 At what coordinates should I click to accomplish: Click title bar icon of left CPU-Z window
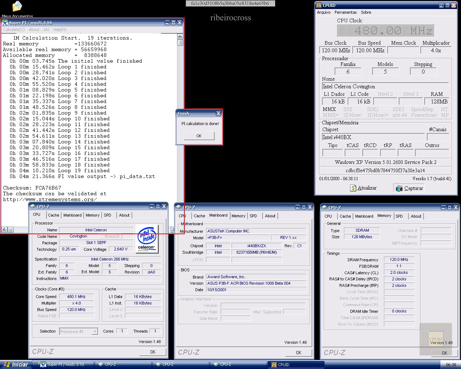[33, 206]
